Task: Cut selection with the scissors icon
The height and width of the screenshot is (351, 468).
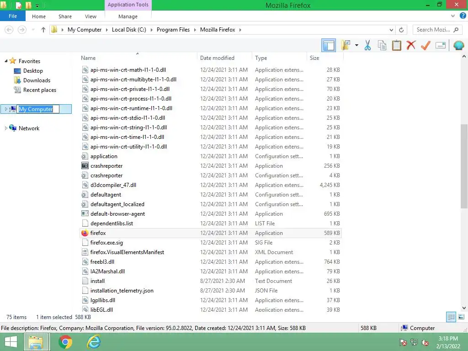Action: coord(368,45)
